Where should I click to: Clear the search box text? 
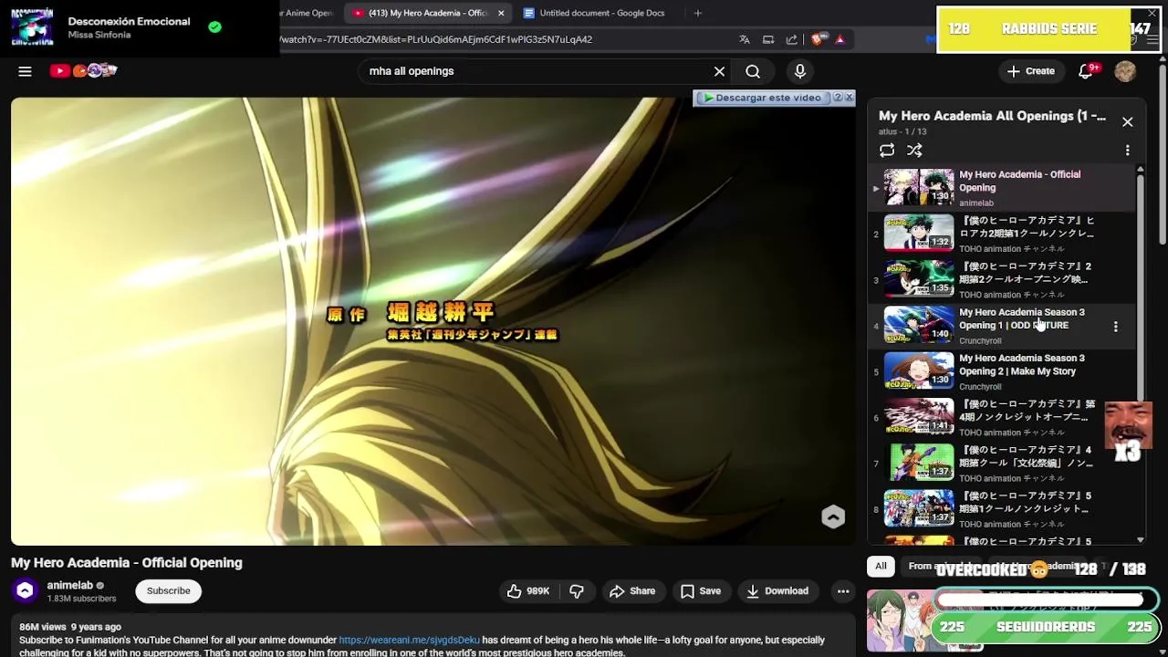pyautogui.click(x=719, y=71)
